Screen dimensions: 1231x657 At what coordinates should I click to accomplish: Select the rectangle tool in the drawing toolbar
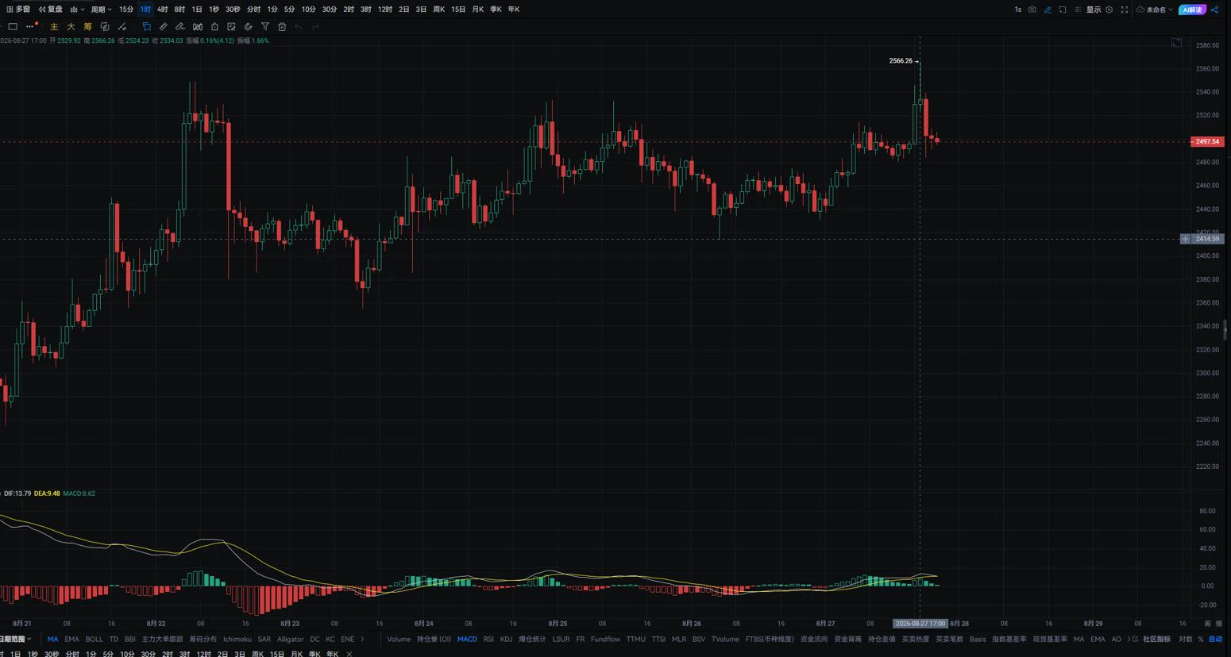tap(13, 27)
